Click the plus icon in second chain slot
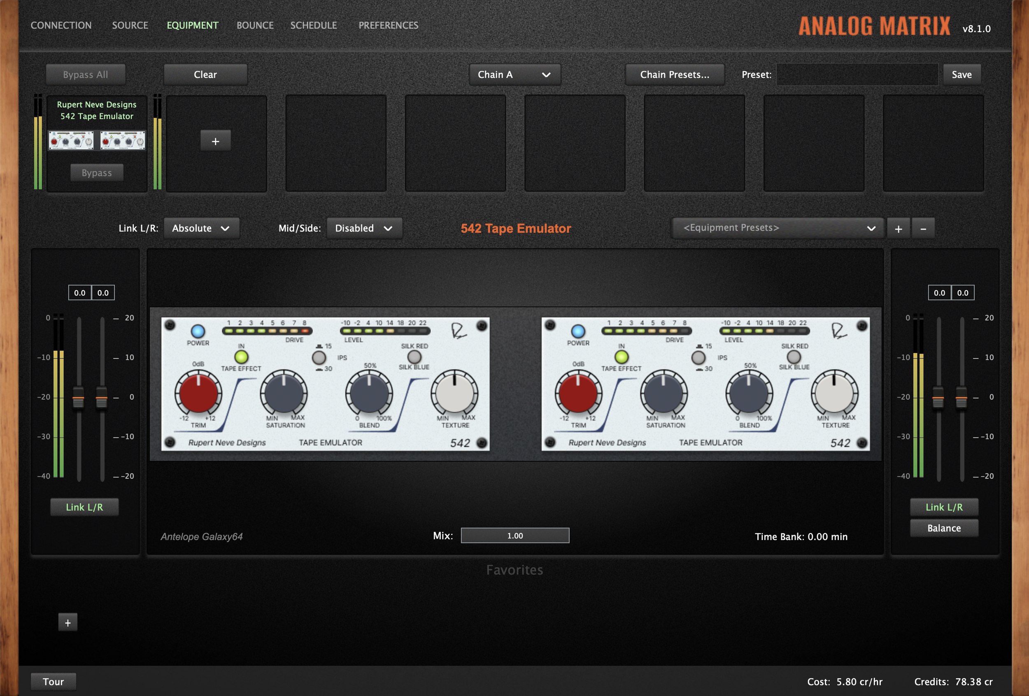1029x696 pixels. pyautogui.click(x=215, y=141)
